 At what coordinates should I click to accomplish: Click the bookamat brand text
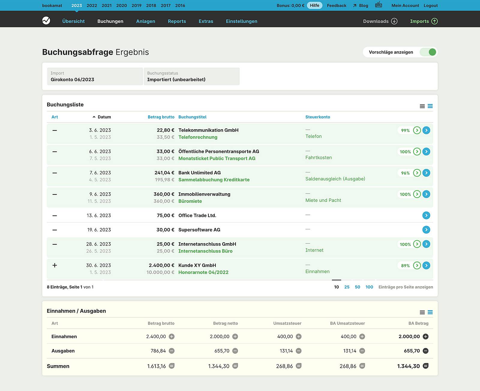pos(52,5)
